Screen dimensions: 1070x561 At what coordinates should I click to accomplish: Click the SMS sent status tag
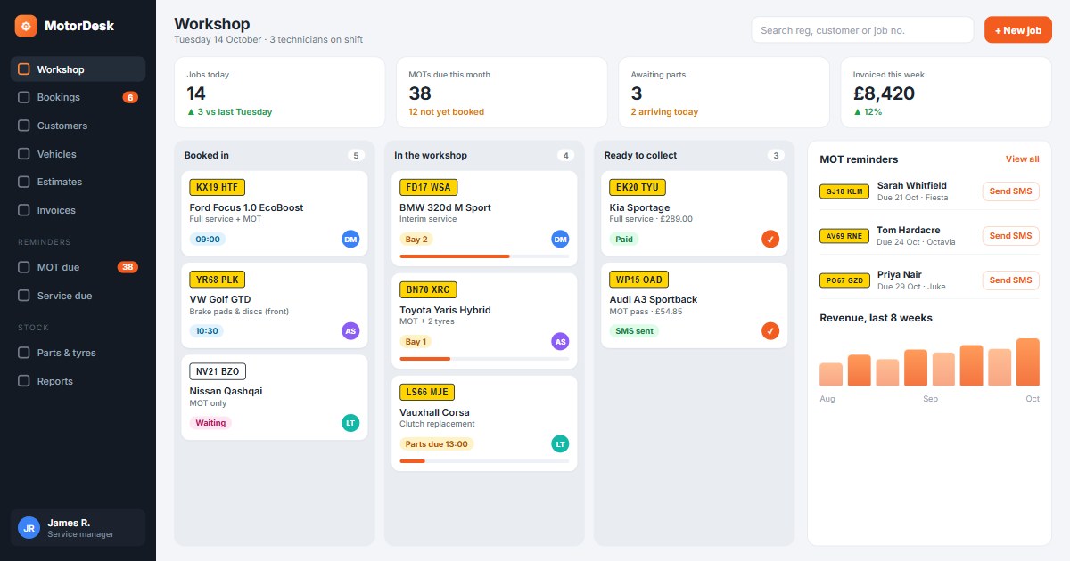pos(634,331)
